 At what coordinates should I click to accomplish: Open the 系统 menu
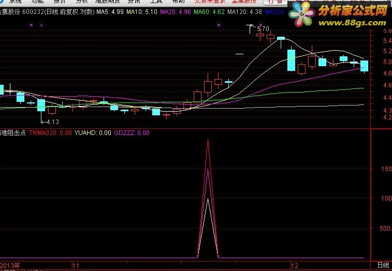click(x=16, y=1)
